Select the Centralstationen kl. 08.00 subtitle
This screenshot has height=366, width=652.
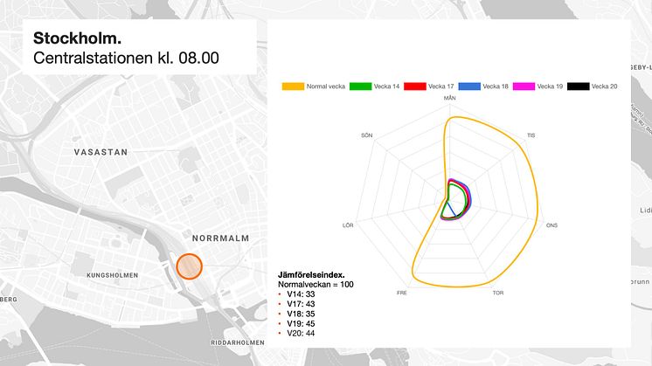click(x=126, y=58)
